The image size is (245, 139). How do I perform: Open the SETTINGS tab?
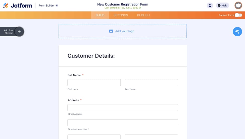click(x=121, y=15)
